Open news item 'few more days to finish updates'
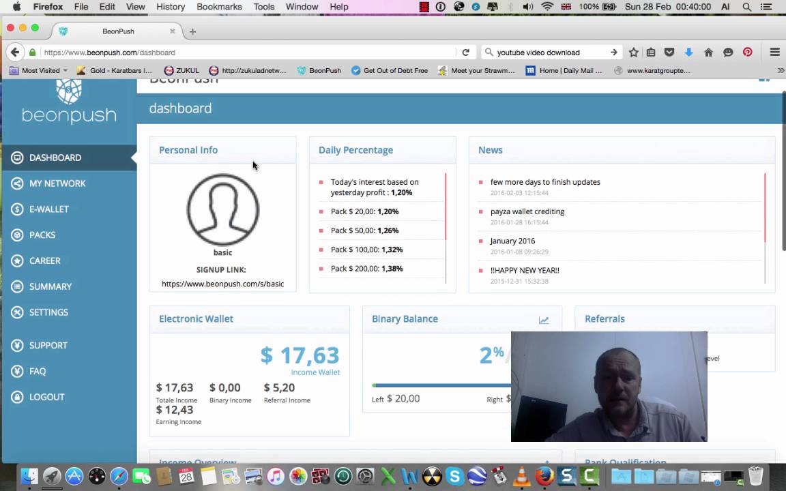The width and height of the screenshot is (786, 491). 545,182
